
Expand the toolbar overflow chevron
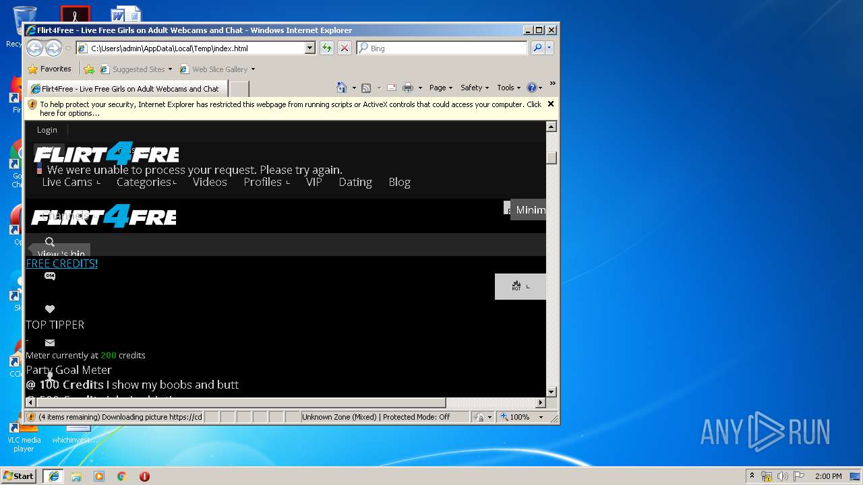[x=552, y=84]
